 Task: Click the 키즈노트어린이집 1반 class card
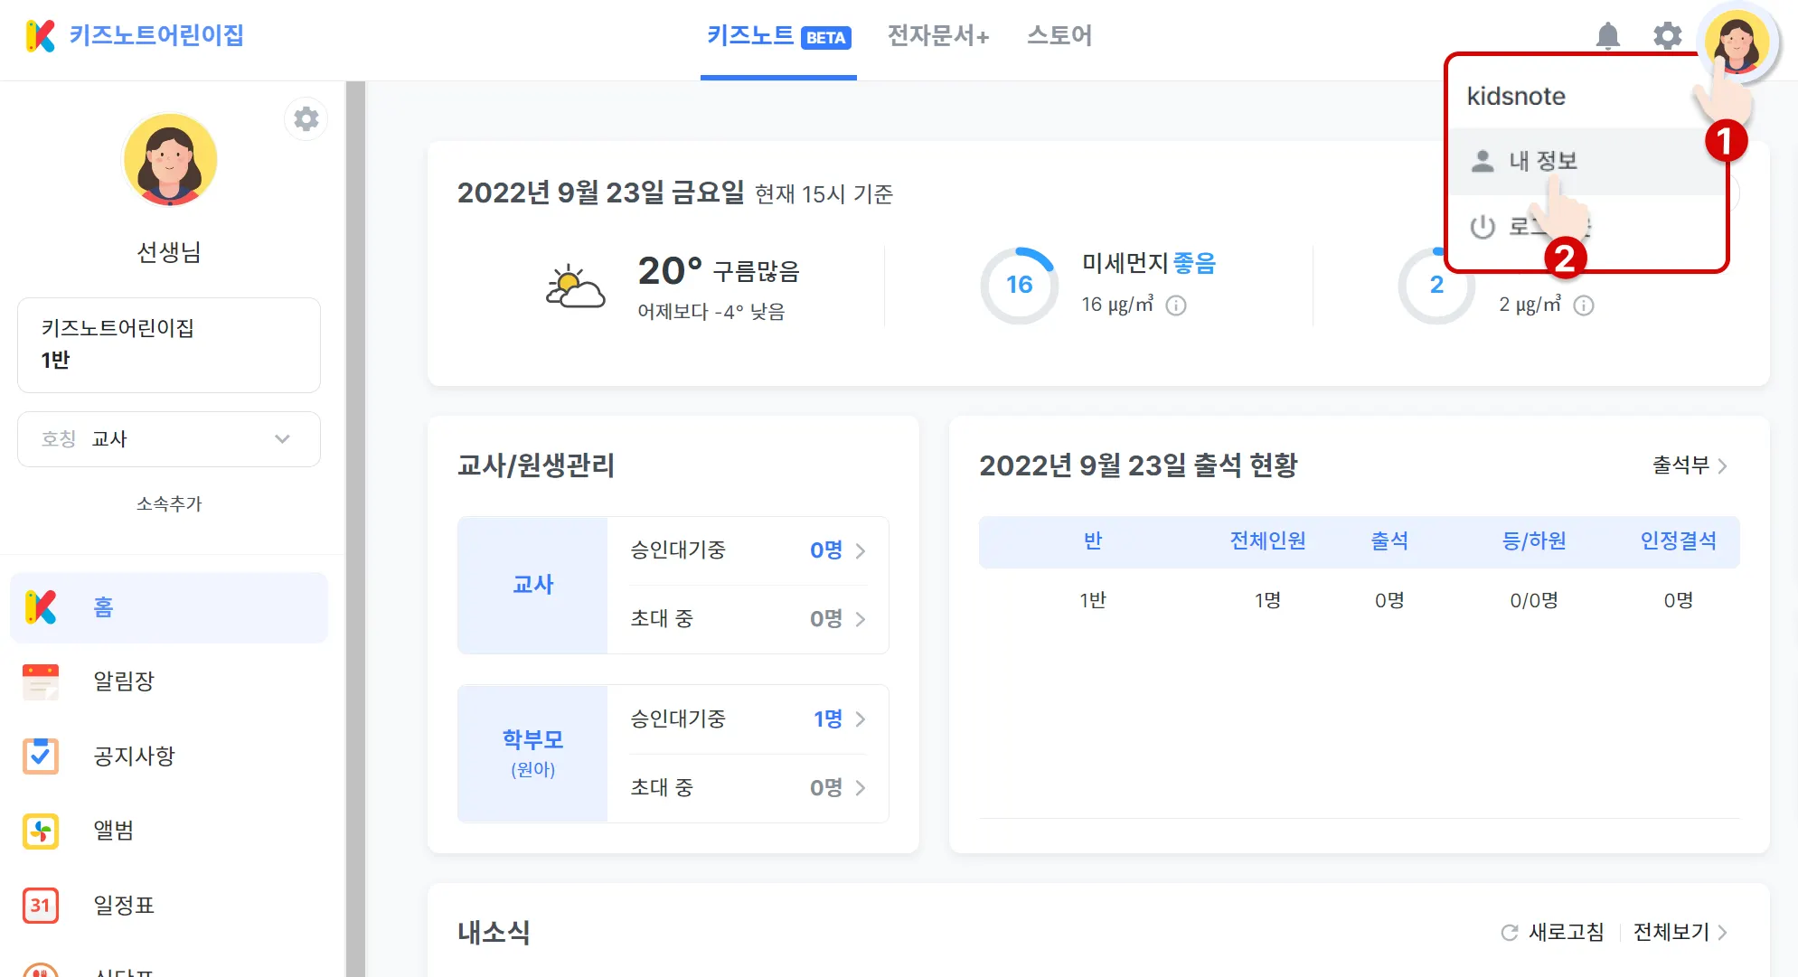169,344
